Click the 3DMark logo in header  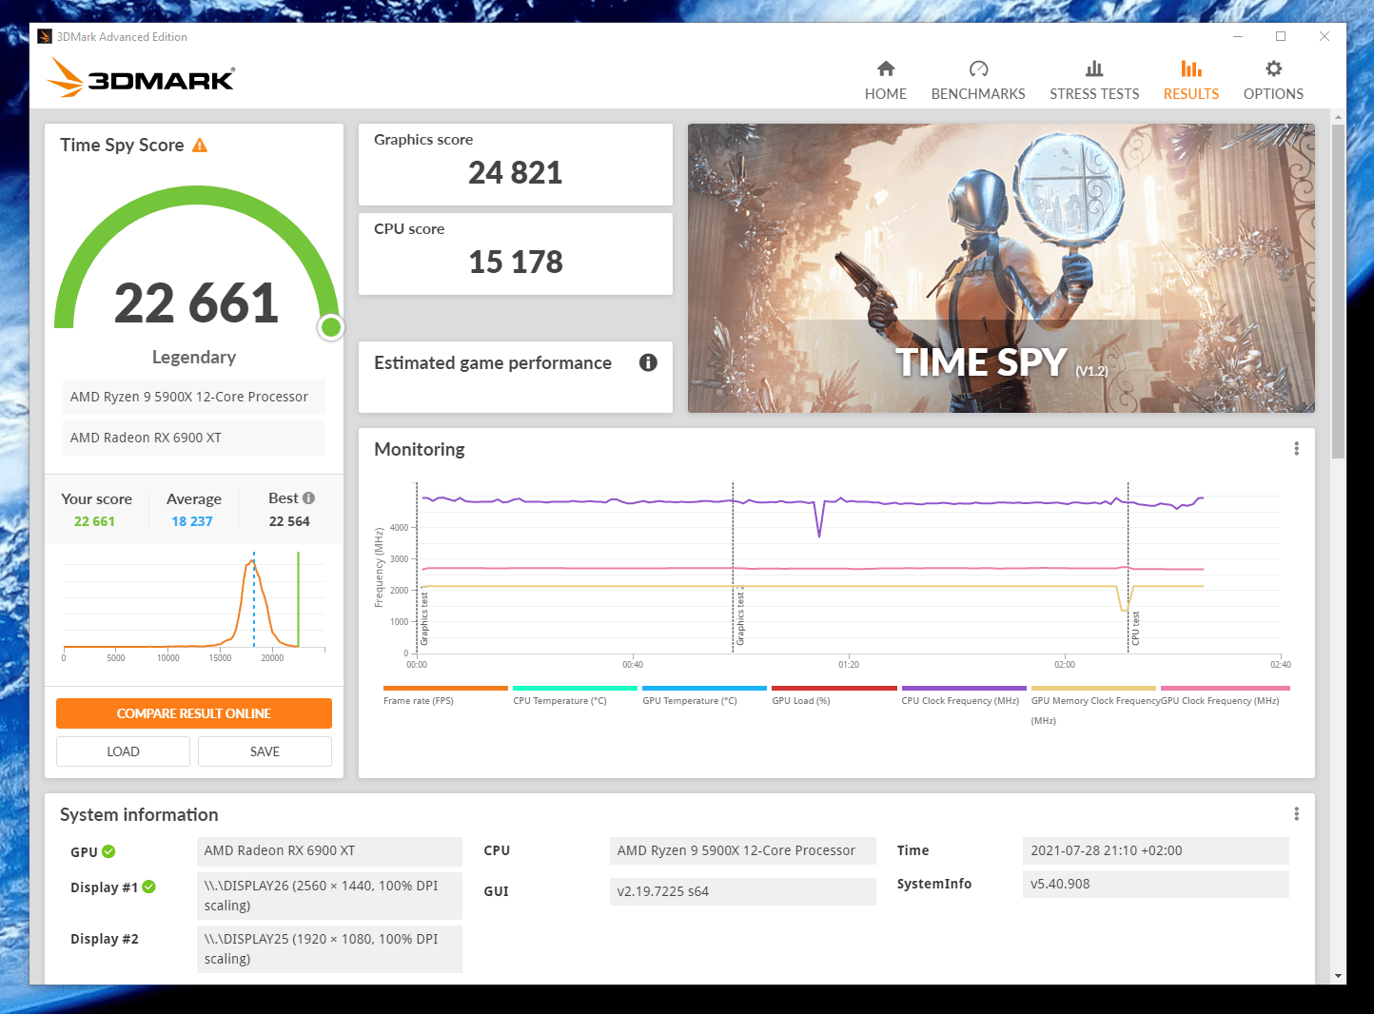(x=141, y=78)
